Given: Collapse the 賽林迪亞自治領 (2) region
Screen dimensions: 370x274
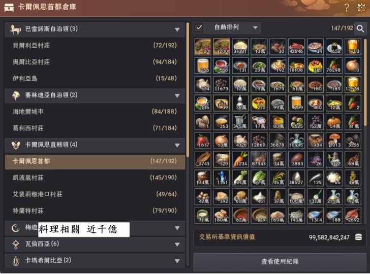Looking at the screenshot, I should click(x=95, y=95).
